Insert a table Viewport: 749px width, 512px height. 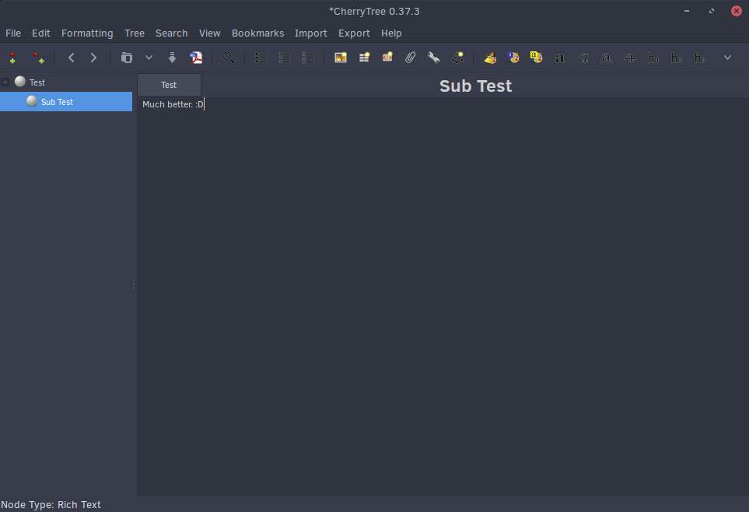tap(364, 58)
